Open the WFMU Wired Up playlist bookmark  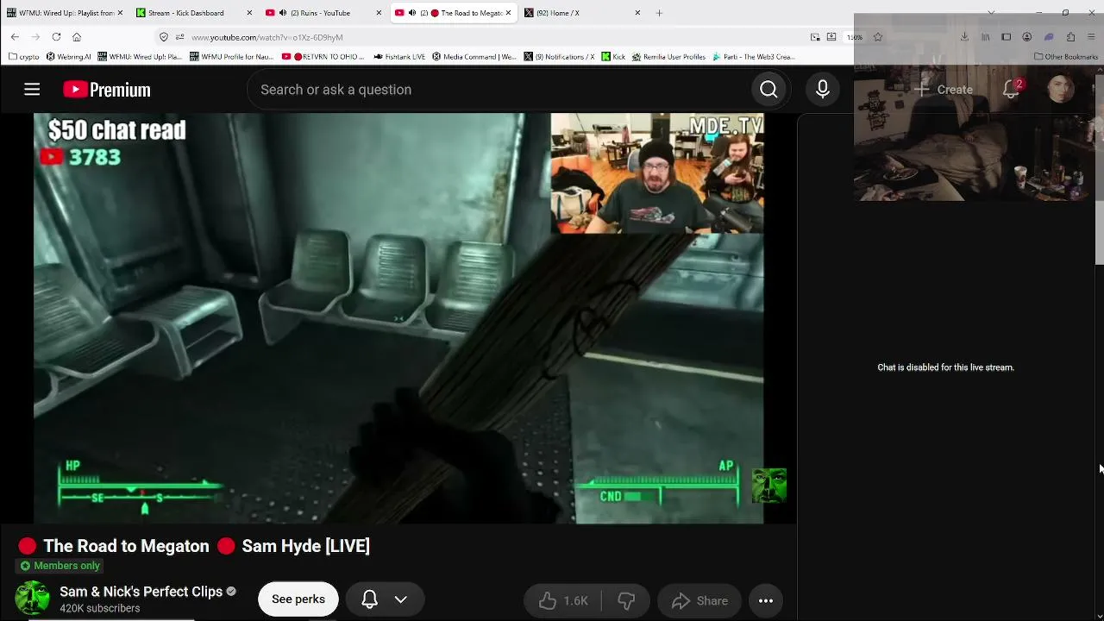click(140, 57)
